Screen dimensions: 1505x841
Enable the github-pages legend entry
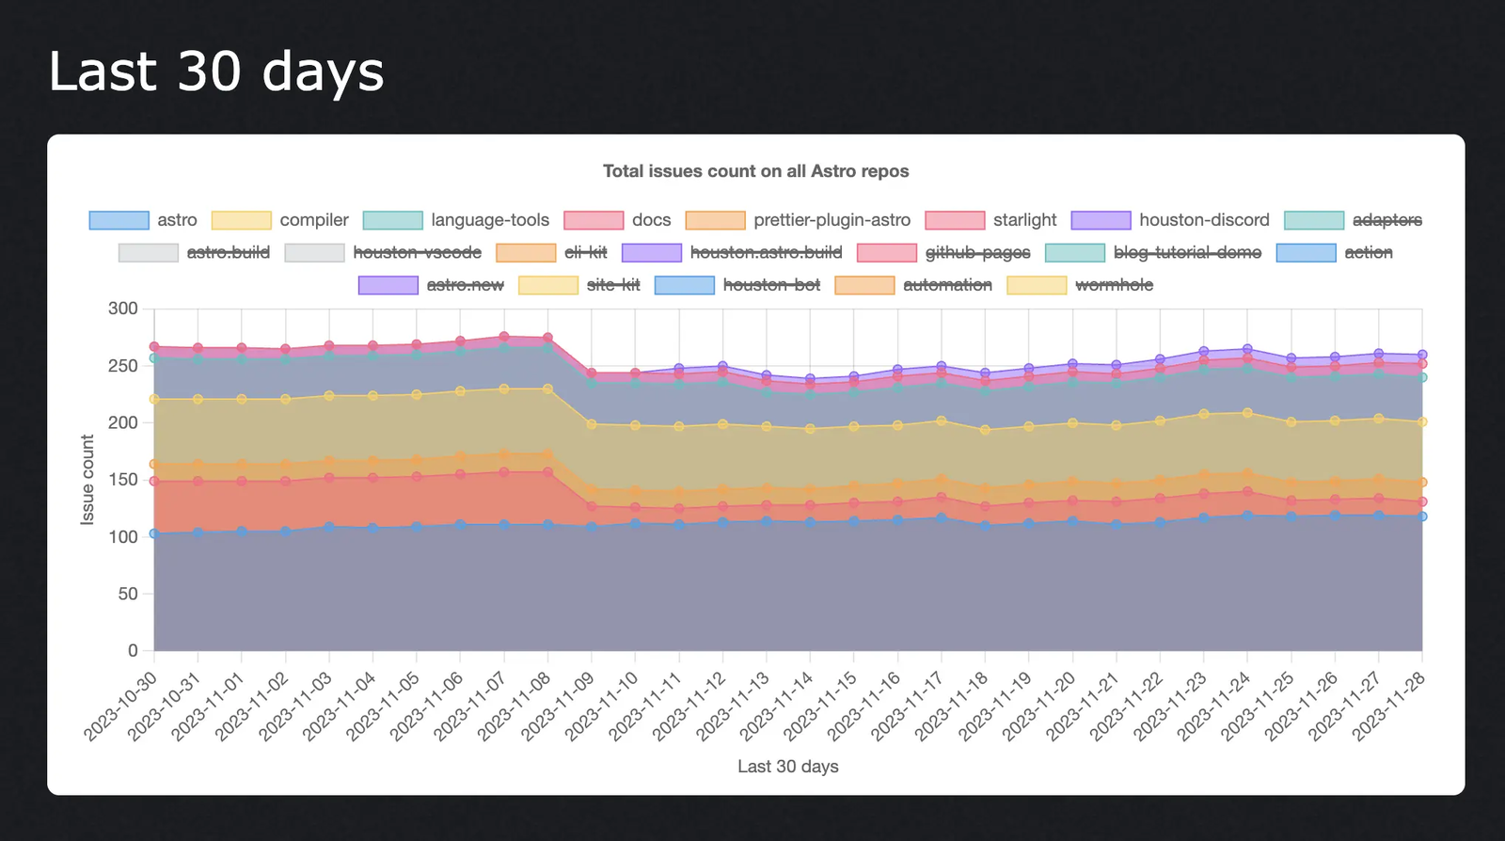click(x=887, y=252)
